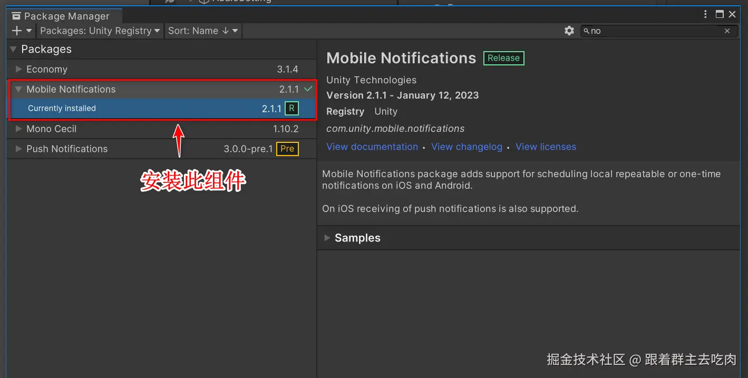Click the com.unity.mobile.notifications package name

point(395,128)
